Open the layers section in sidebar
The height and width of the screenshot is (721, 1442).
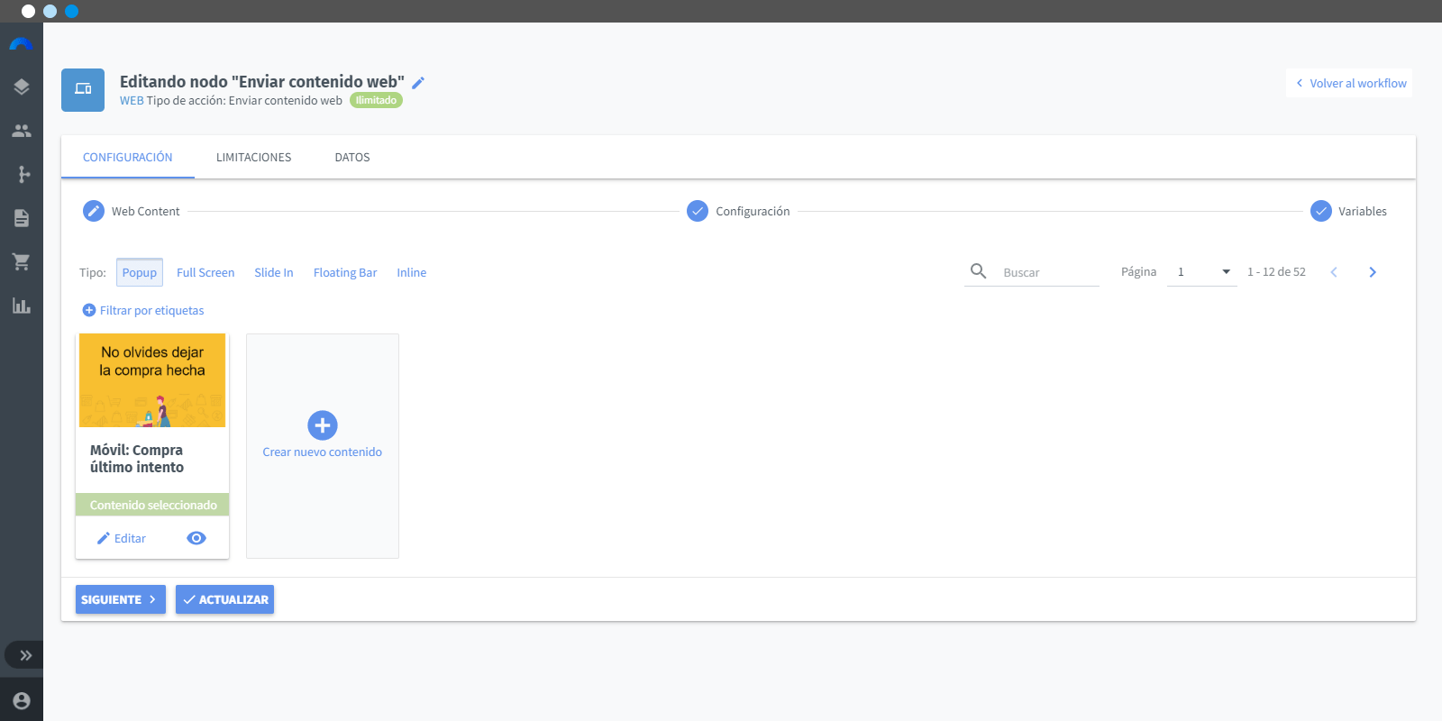pos(22,87)
